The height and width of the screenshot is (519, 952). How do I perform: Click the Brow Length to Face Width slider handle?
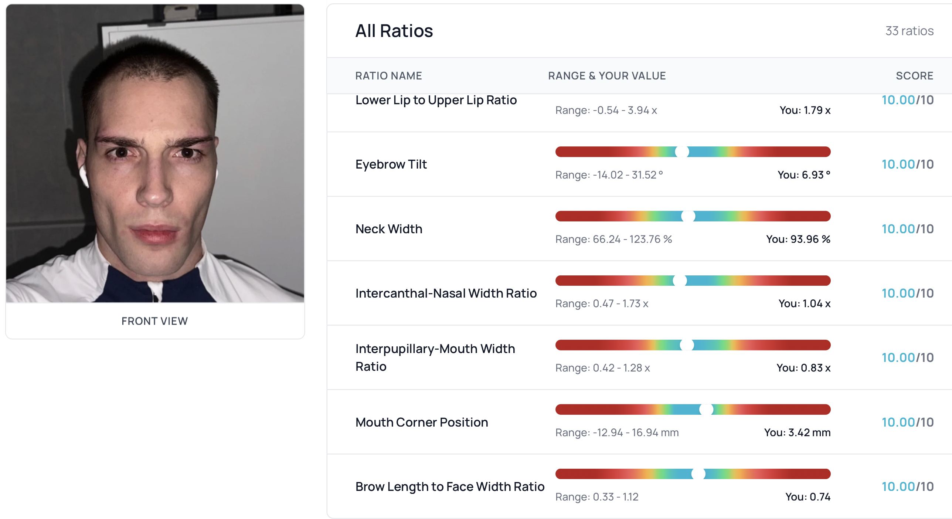tap(698, 474)
